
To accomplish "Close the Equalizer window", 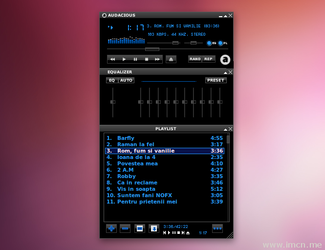I will pyautogui.click(x=231, y=72).
